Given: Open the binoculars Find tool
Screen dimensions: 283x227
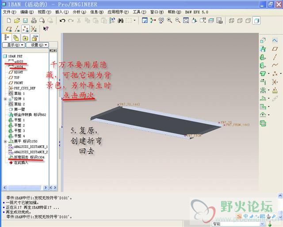Looking at the screenshot, I should pyautogui.click(x=120, y=21).
